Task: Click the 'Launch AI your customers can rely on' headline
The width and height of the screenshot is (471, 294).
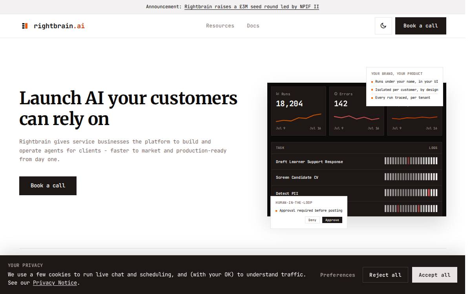Action: 128,108
